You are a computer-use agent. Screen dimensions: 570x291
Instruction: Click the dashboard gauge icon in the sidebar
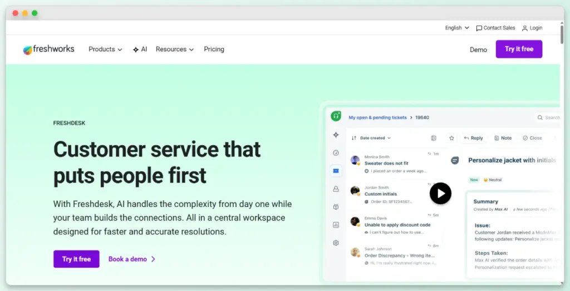click(x=336, y=152)
